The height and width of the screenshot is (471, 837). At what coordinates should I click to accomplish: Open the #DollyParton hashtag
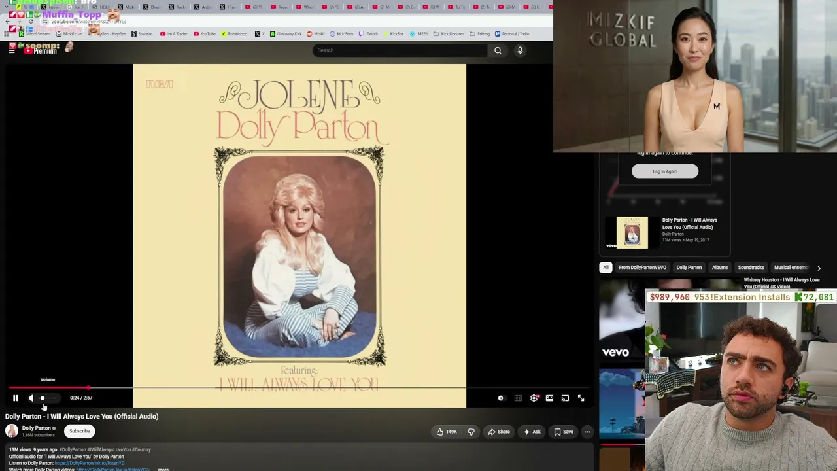[73, 449]
